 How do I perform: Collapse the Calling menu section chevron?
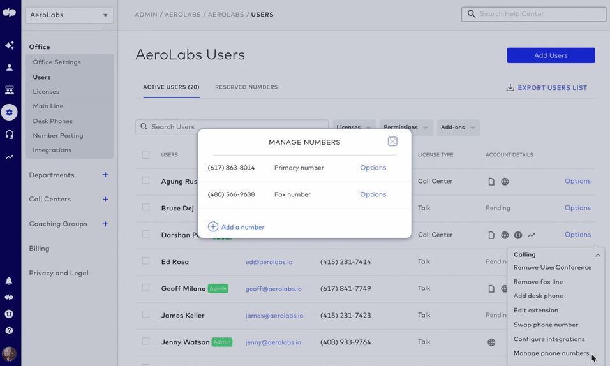tap(597, 255)
